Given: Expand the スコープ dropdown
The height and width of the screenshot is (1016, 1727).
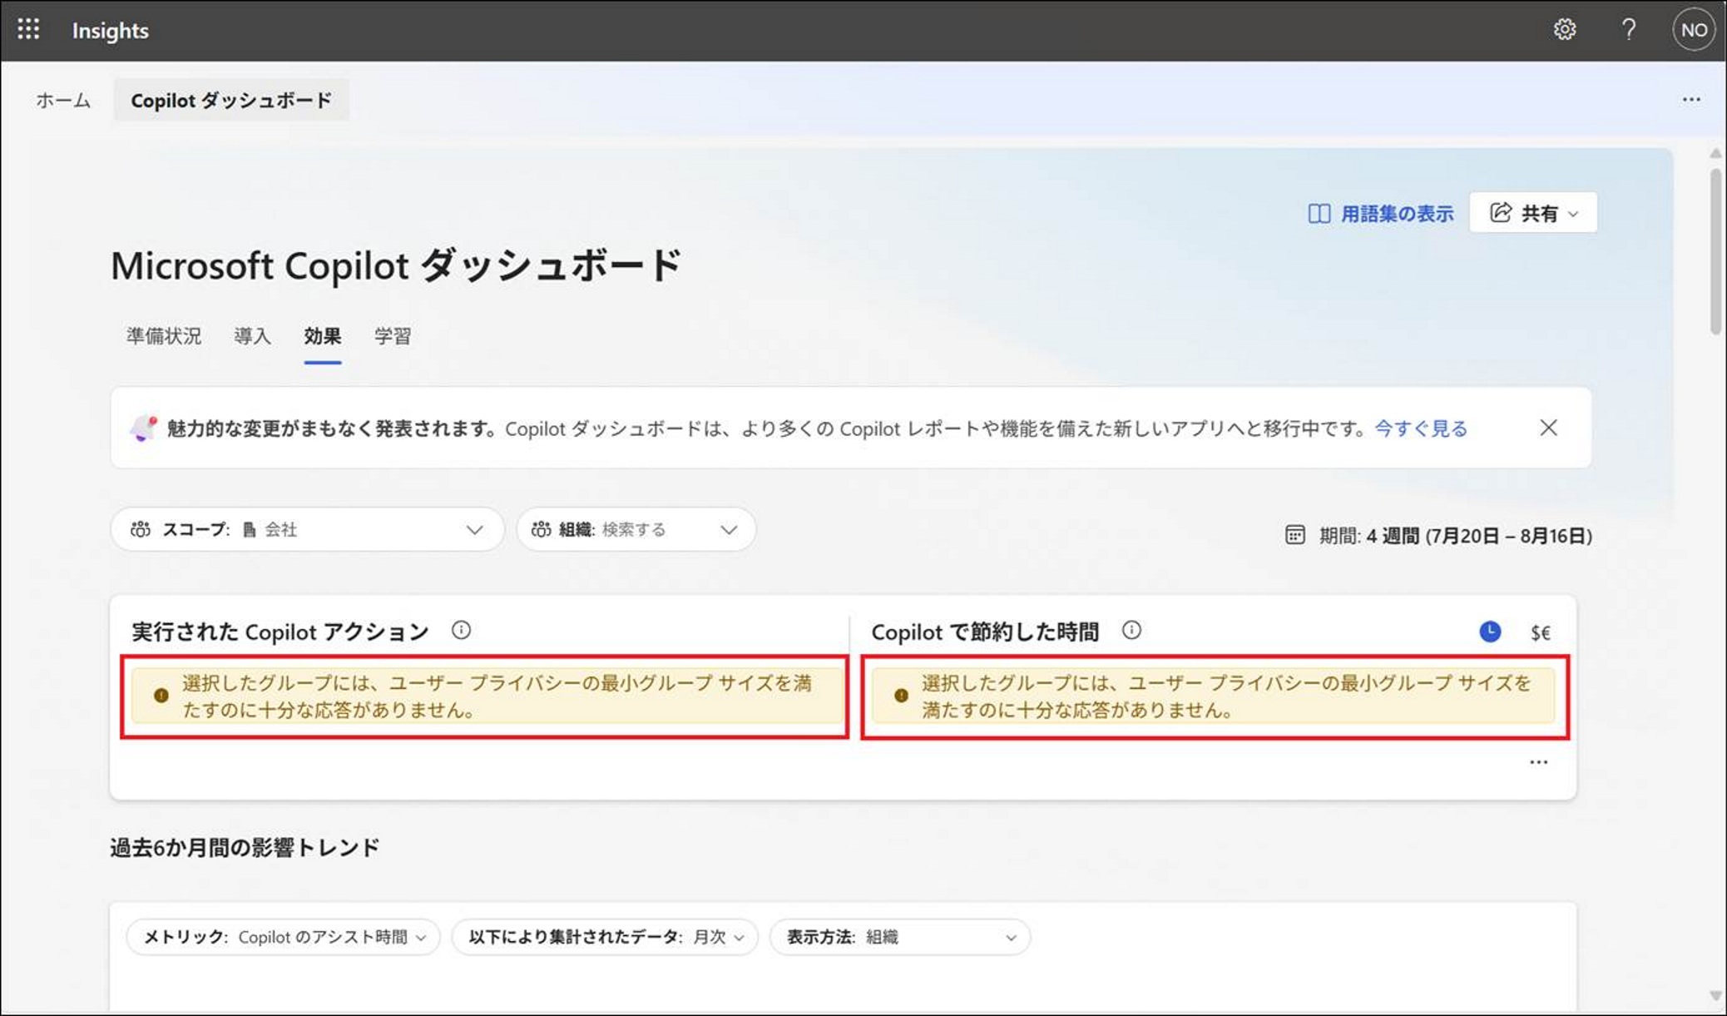Looking at the screenshot, I should click(307, 529).
